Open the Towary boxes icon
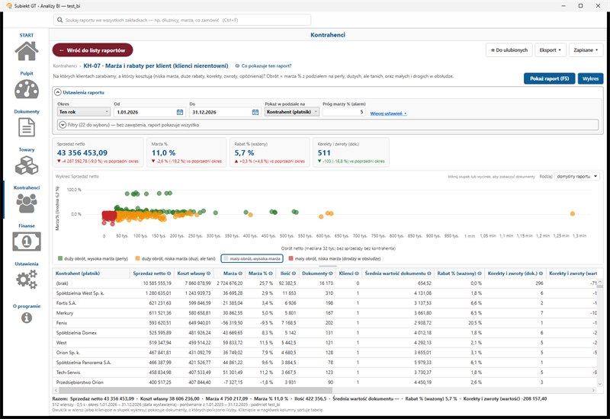This screenshot has height=419, width=610. (27, 165)
